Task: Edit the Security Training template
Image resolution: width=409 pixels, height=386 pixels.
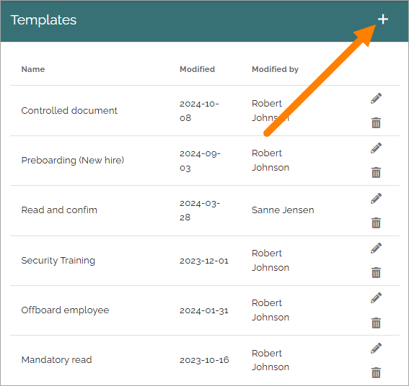Action: point(376,248)
